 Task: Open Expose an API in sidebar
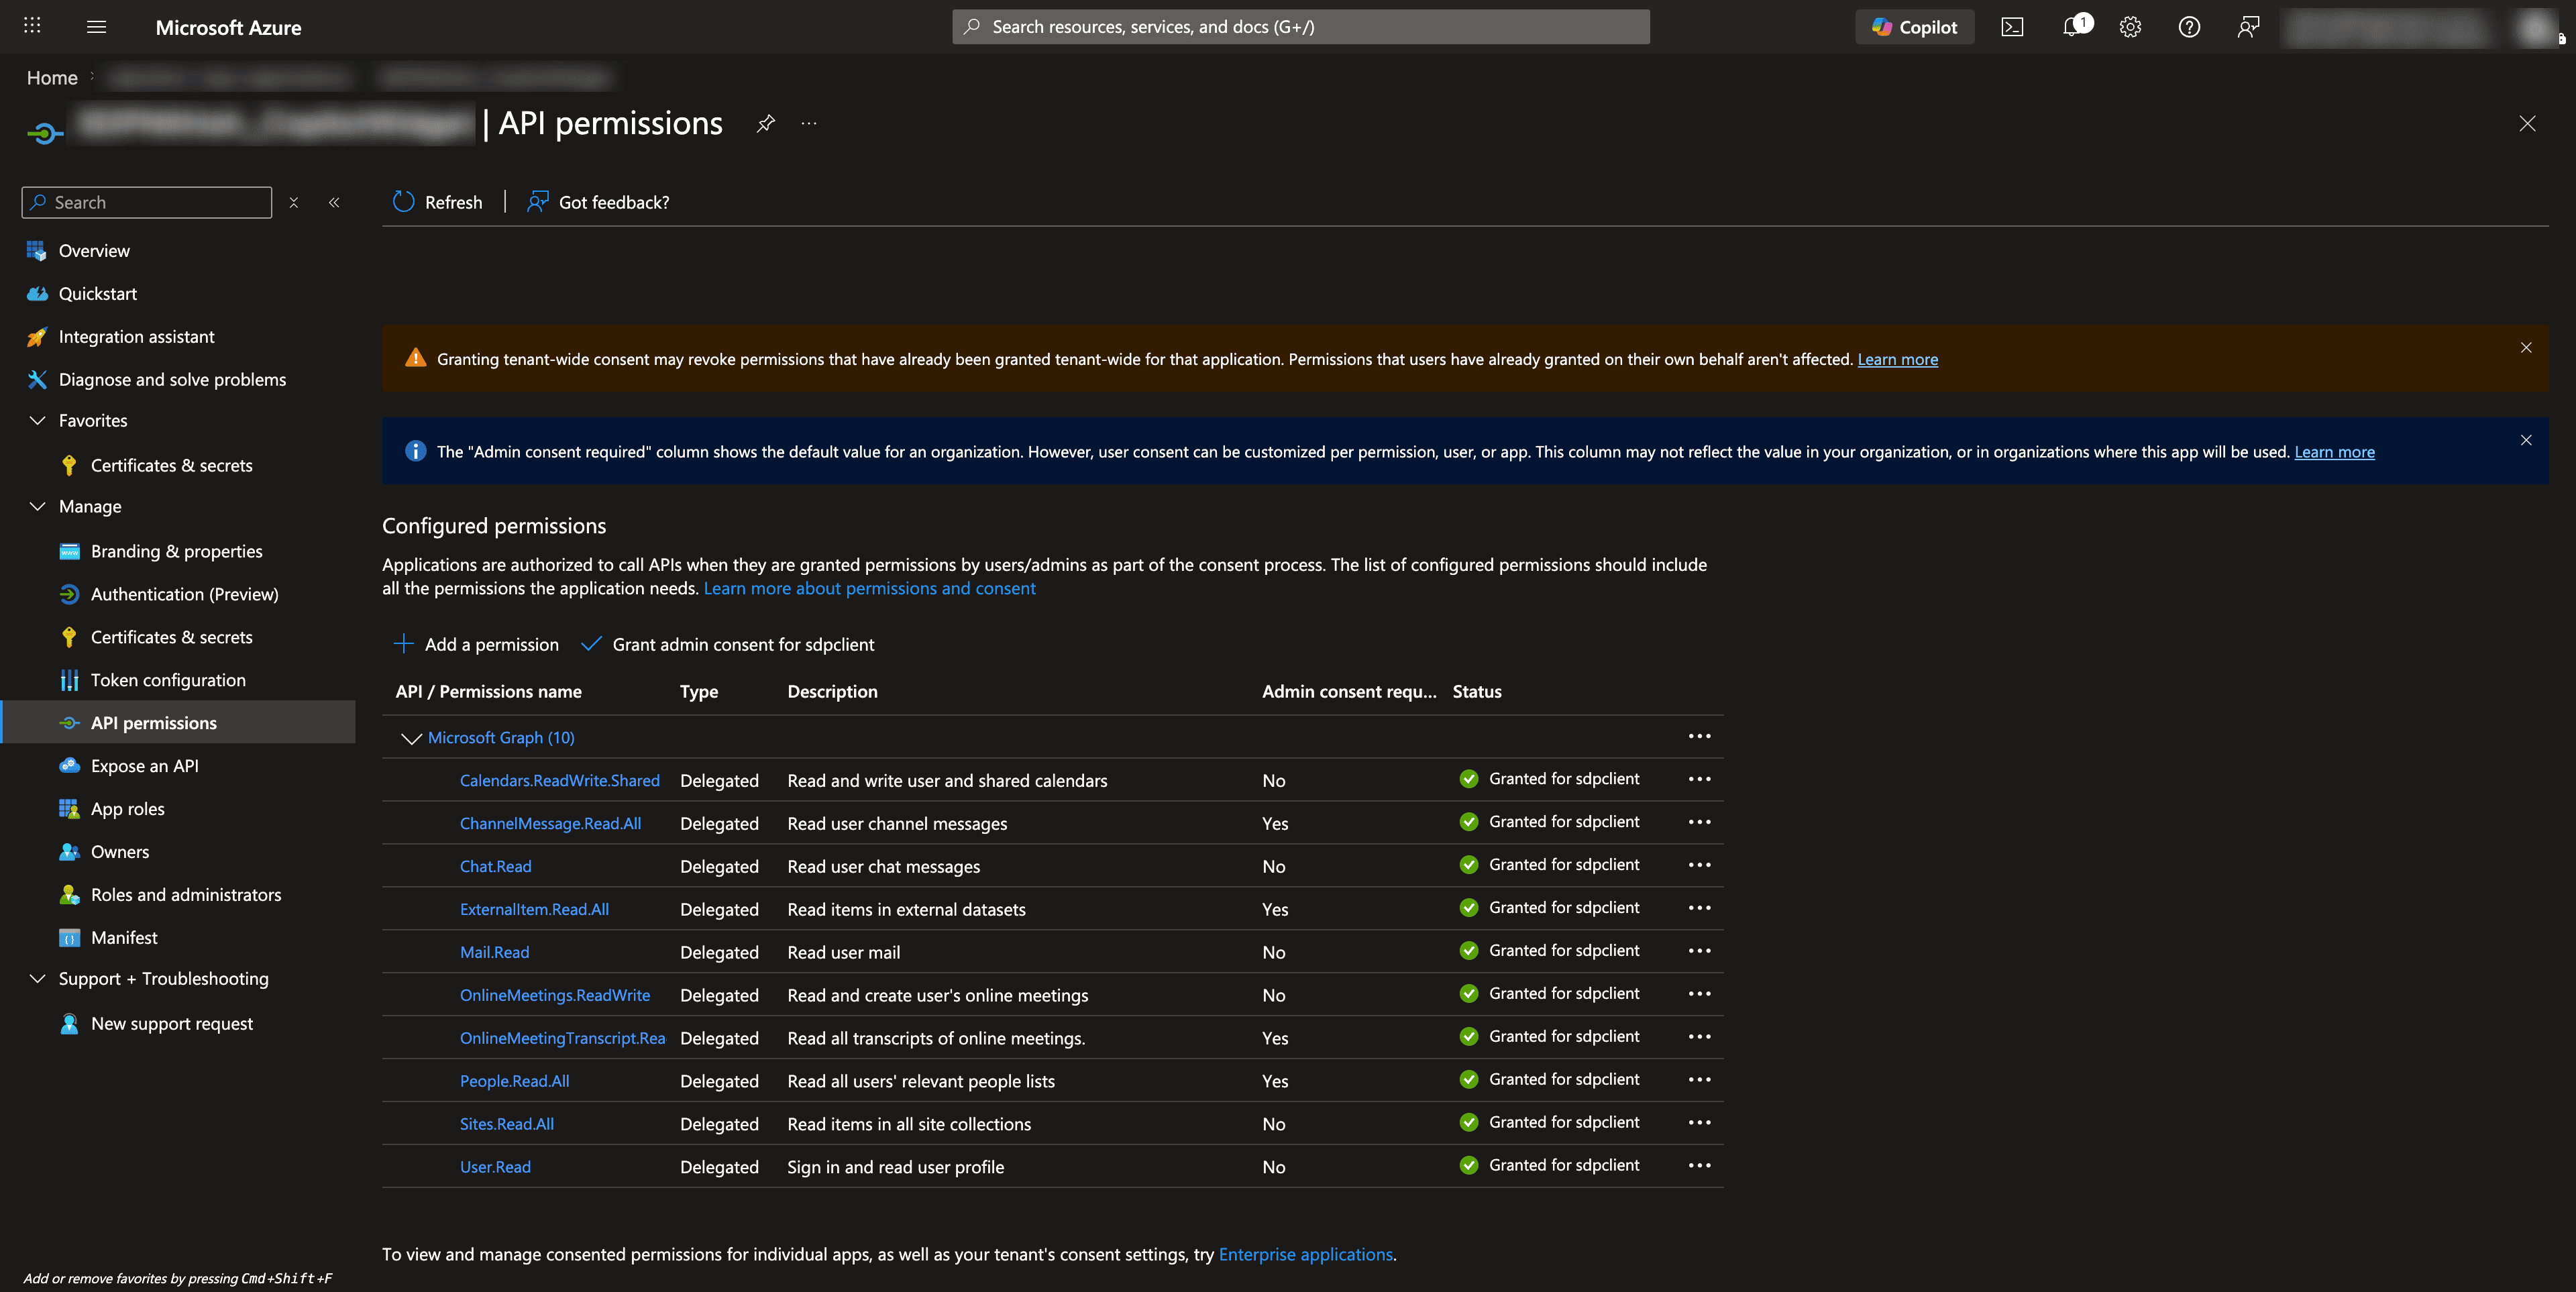point(144,766)
